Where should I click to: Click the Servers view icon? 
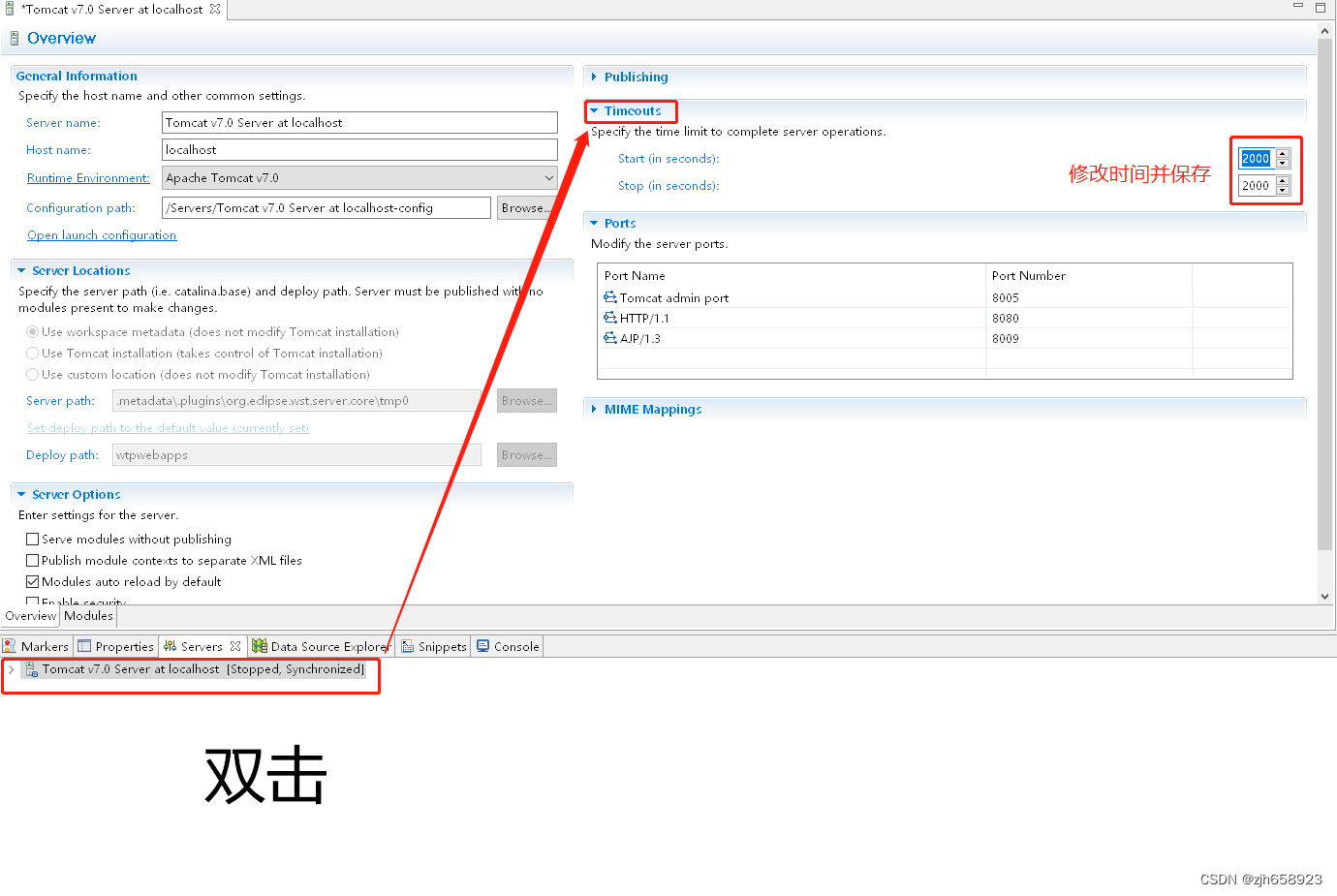pos(171,646)
